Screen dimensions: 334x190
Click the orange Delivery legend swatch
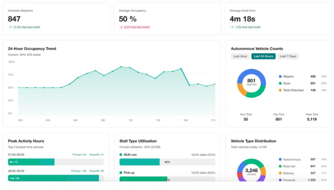(280, 173)
